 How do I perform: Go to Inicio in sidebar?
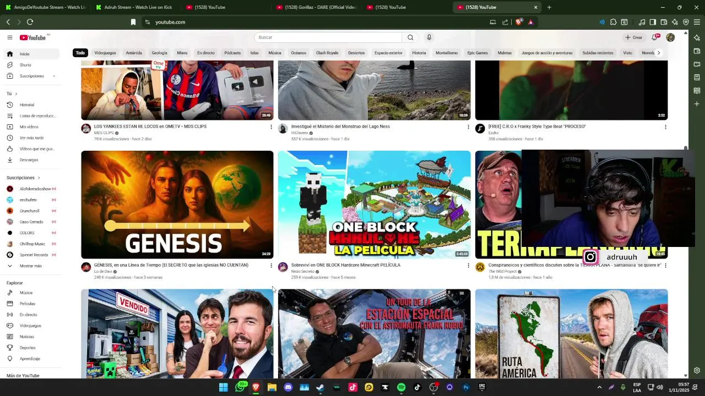click(x=32, y=54)
